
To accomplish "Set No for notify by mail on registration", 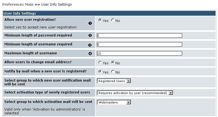I will click(113, 72).
